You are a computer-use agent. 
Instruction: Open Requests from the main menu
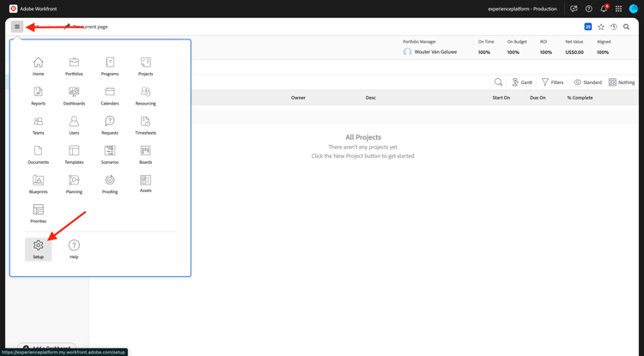(x=110, y=125)
